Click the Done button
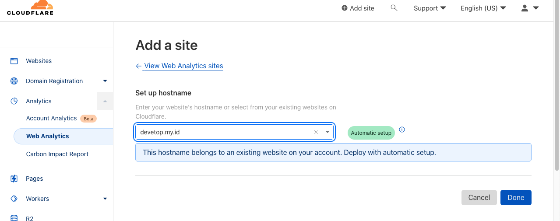 pyautogui.click(x=516, y=197)
